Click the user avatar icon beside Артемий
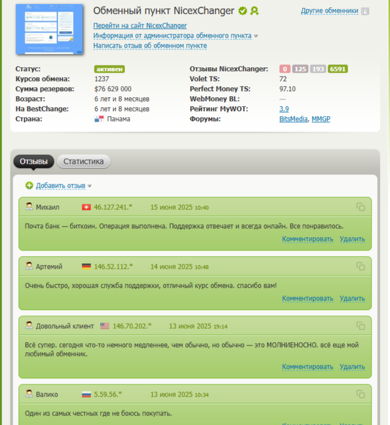390x425 pixels. [29, 266]
